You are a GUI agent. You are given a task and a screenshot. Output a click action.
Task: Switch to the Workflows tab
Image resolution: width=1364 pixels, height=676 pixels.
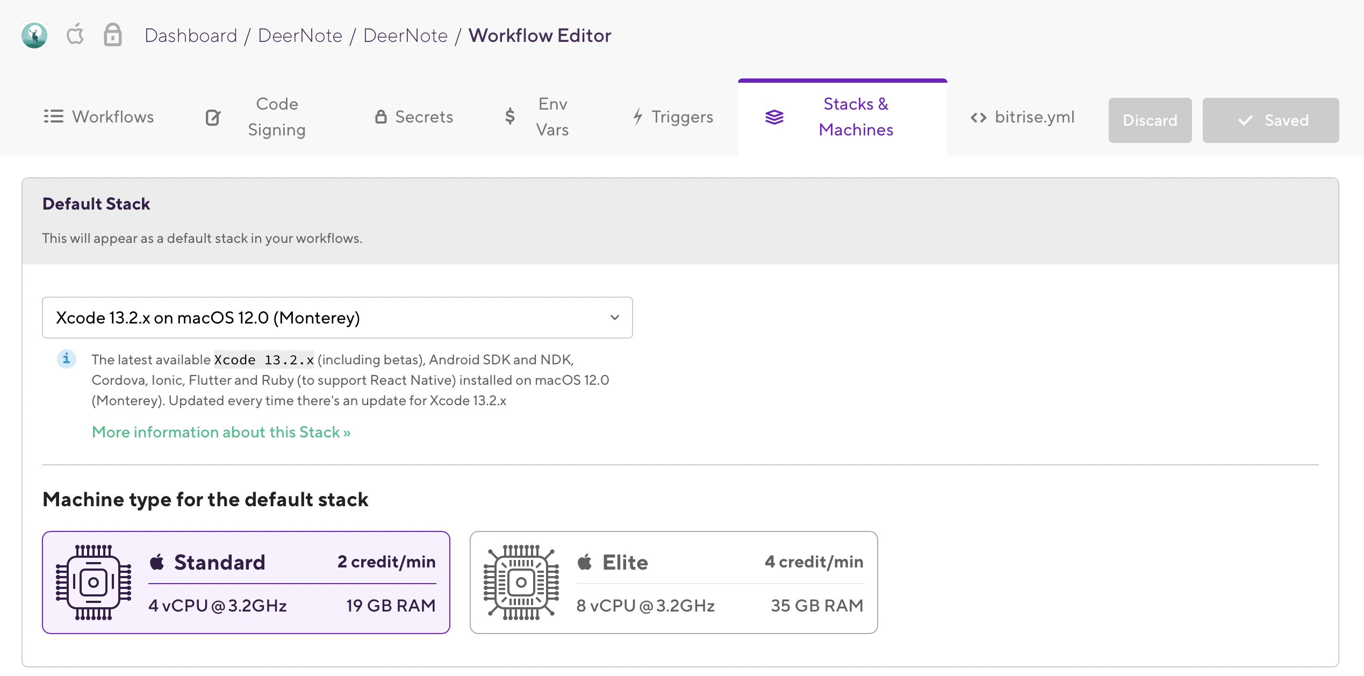click(99, 117)
